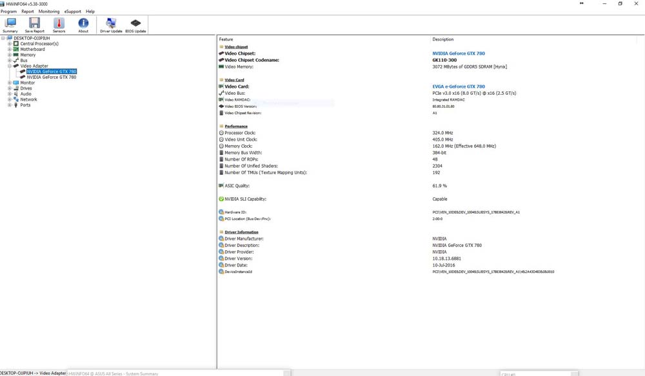Collapse the DESKTOP-OJJPIUH root node
645x376 pixels.
tap(3, 38)
